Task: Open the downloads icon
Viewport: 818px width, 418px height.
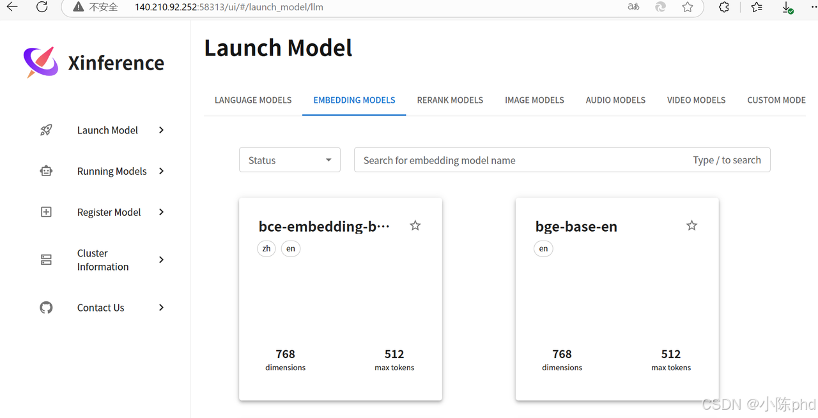Action: 788,7
